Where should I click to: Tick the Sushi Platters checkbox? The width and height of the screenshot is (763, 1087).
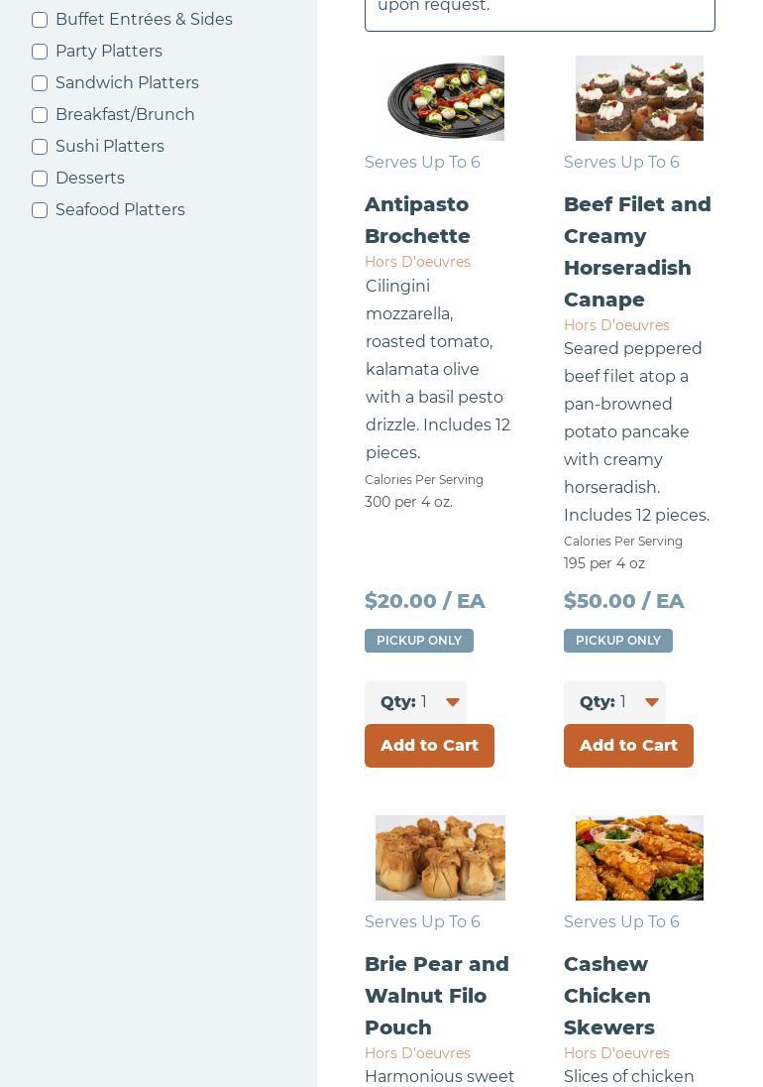[x=40, y=147]
